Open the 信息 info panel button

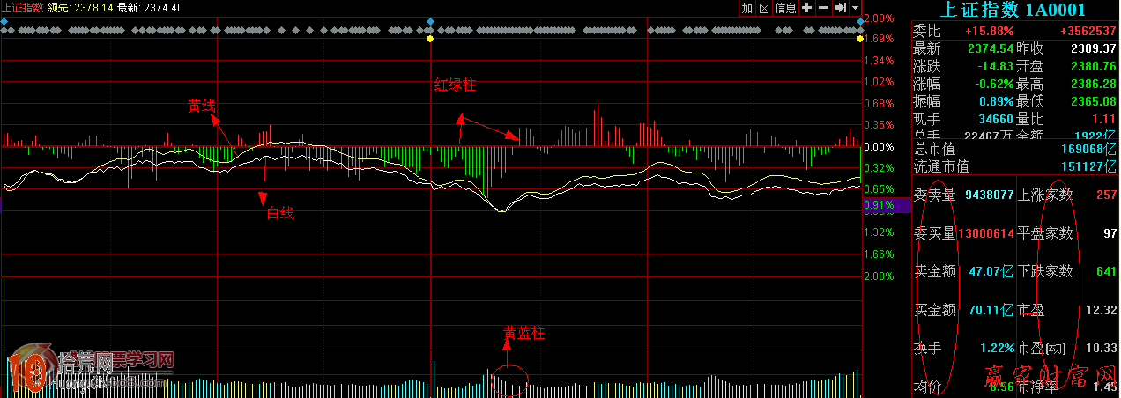[x=785, y=8]
